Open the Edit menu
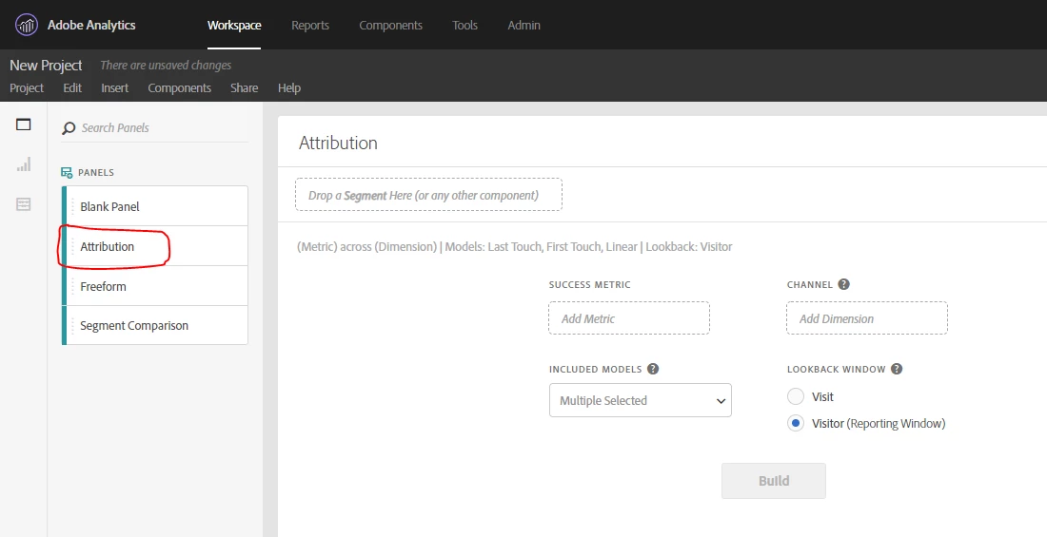 pyautogui.click(x=72, y=88)
